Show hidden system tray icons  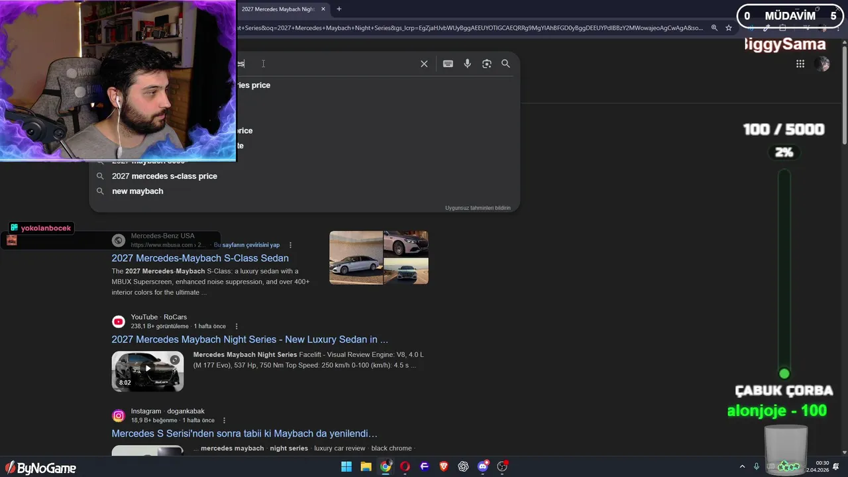[x=742, y=467]
